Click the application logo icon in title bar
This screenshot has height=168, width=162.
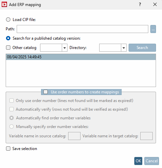click(x=4, y=5)
